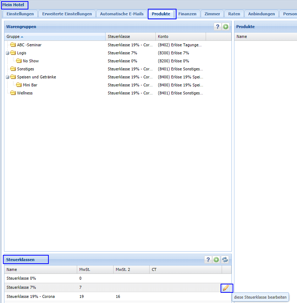Add a new Warengruppe with green plus
The height and width of the screenshot is (303, 297).
[x=226, y=27]
